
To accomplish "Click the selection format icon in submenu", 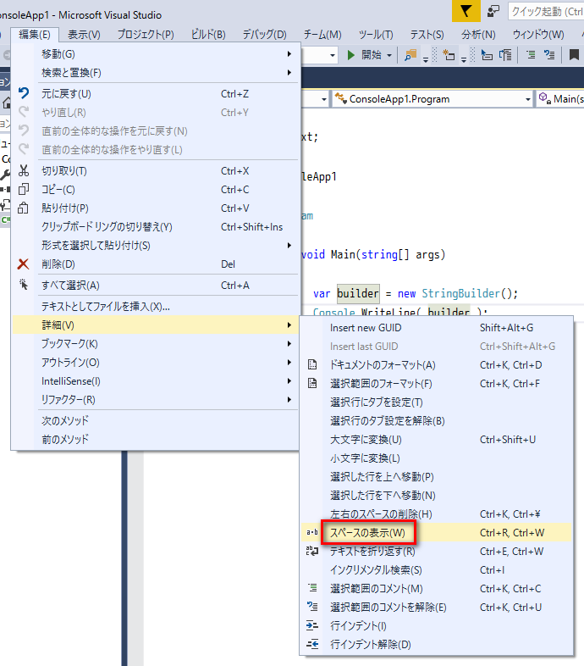I will [312, 384].
